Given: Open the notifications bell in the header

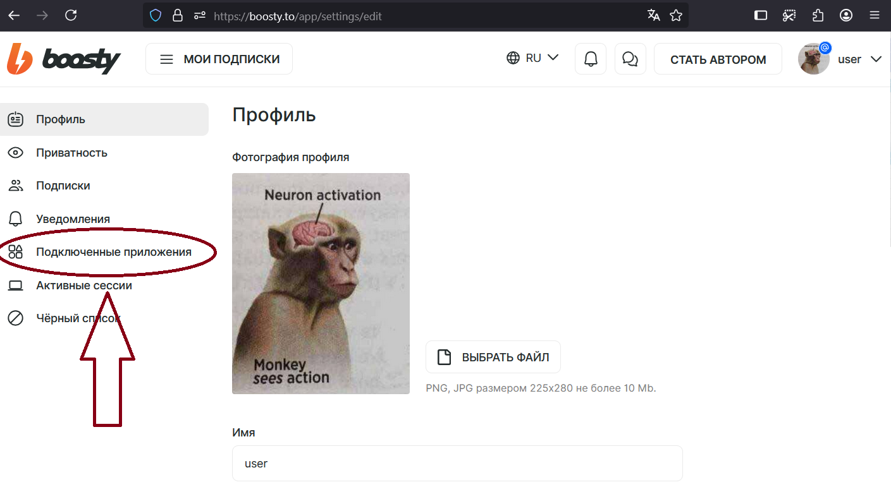Looking at the screenshot, I should pos(591,59).
